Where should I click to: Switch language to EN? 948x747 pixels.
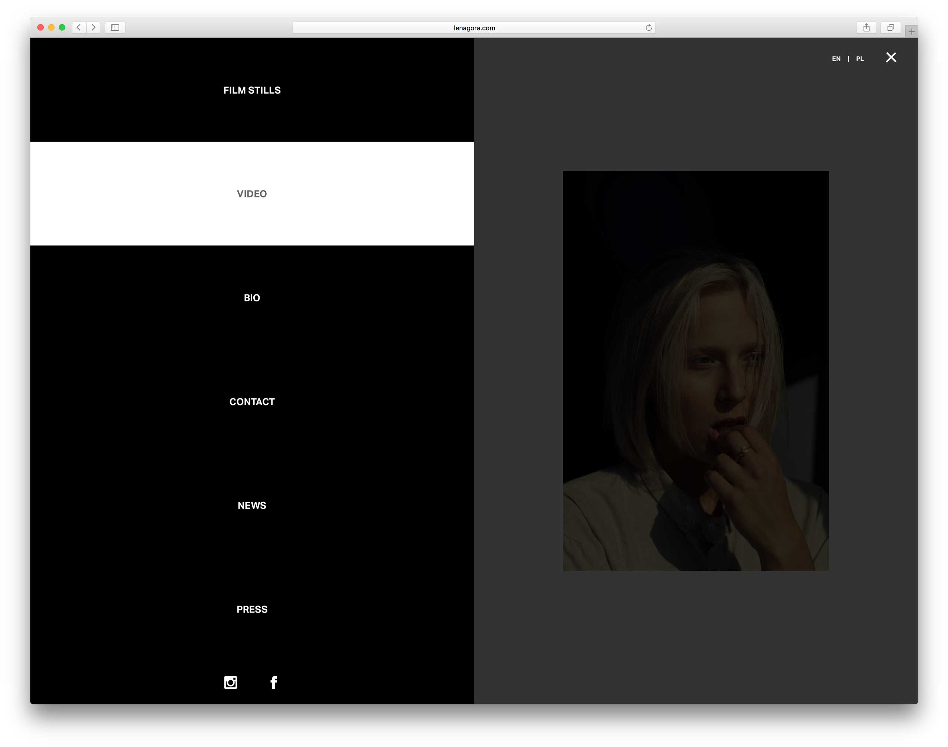click(836, 59)
